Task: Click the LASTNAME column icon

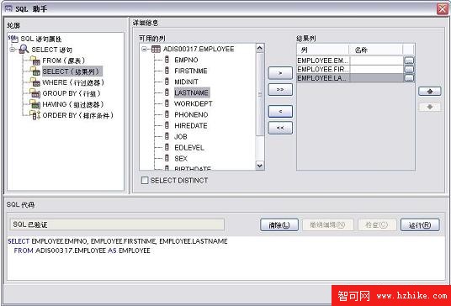Action: pyautogui.click(x=167, y=92)
